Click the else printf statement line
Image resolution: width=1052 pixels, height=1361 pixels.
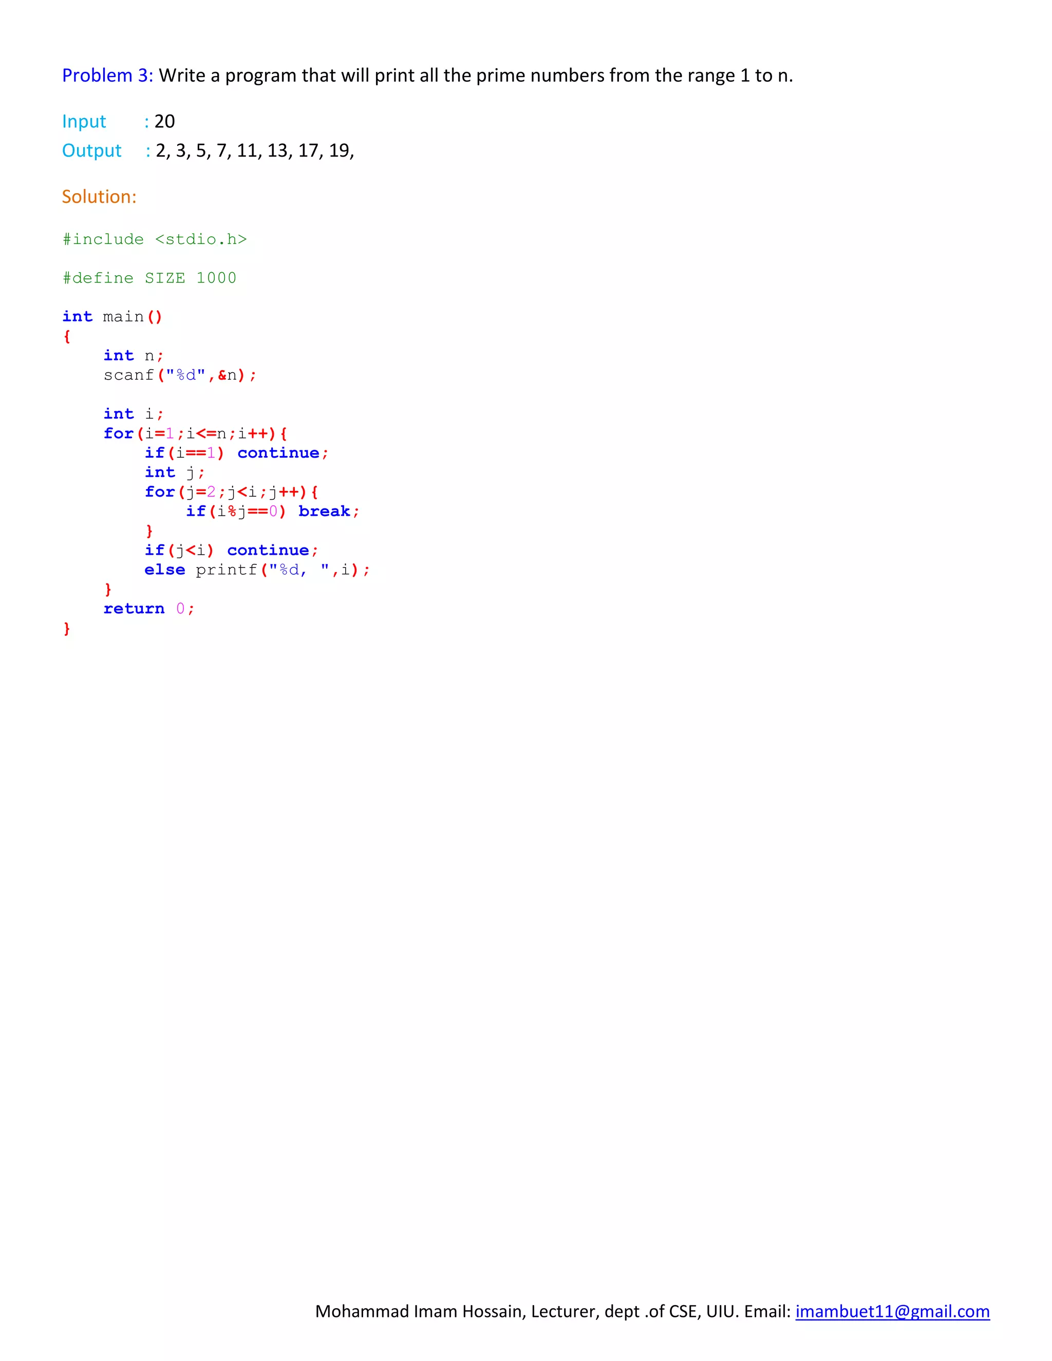(x=257, y=570)
